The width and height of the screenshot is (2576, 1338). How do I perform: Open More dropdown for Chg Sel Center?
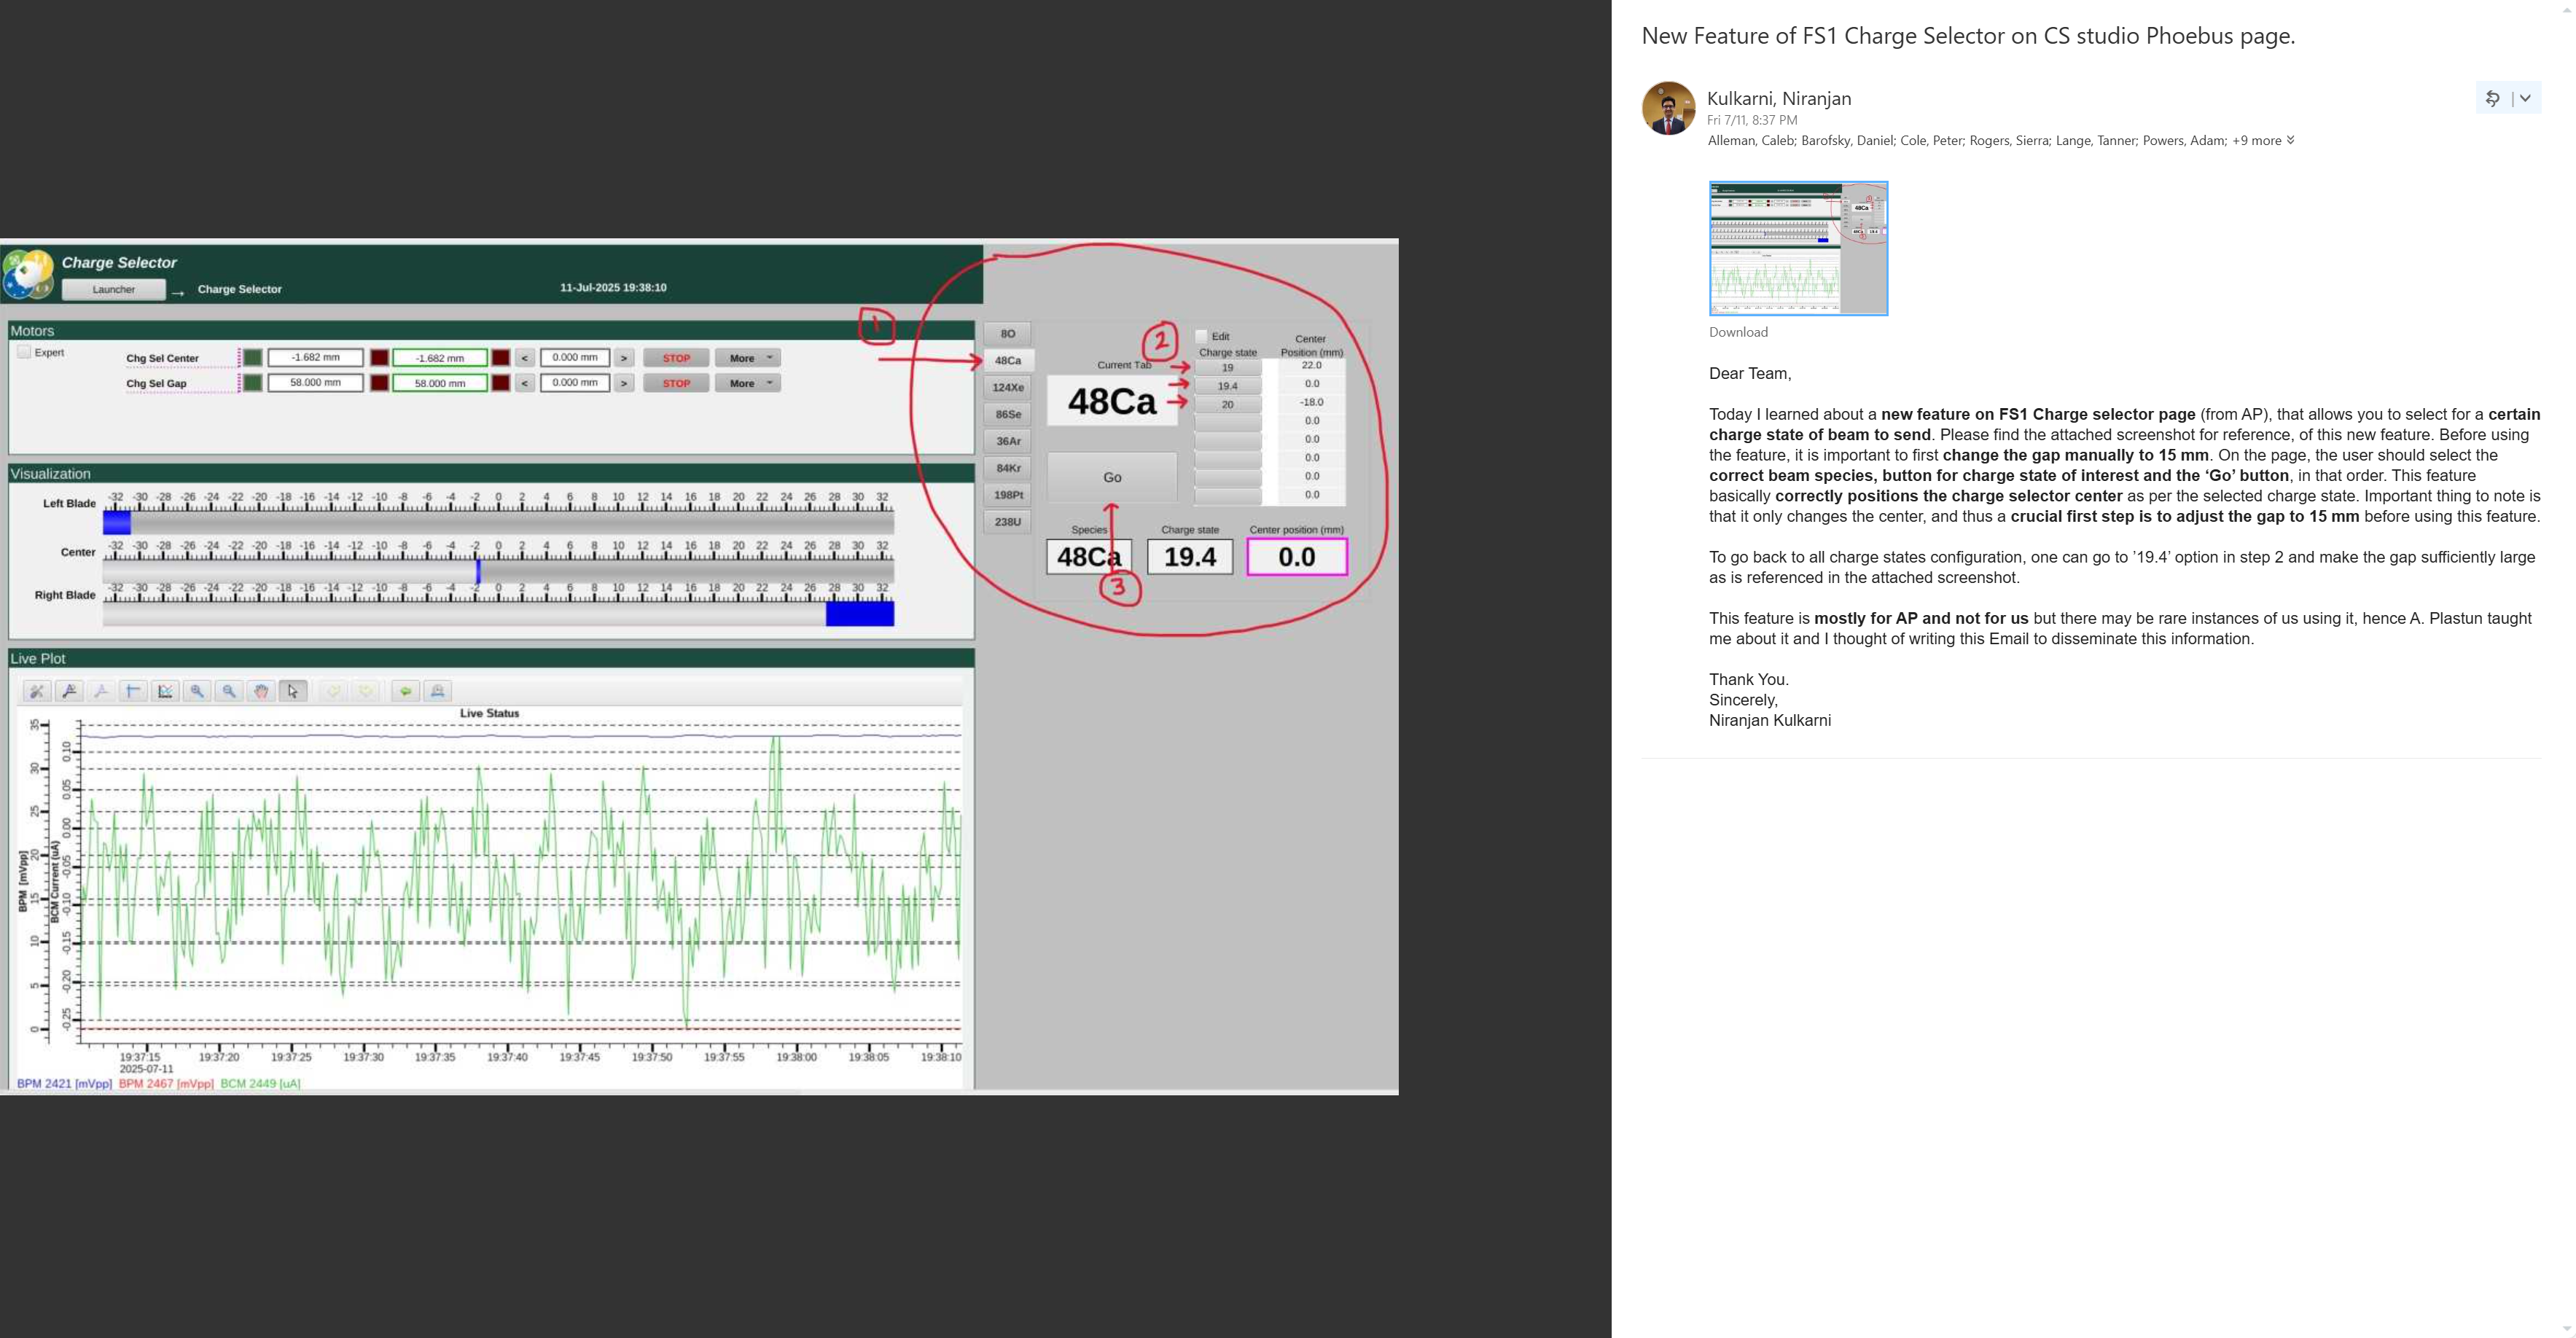click(748, 358)
